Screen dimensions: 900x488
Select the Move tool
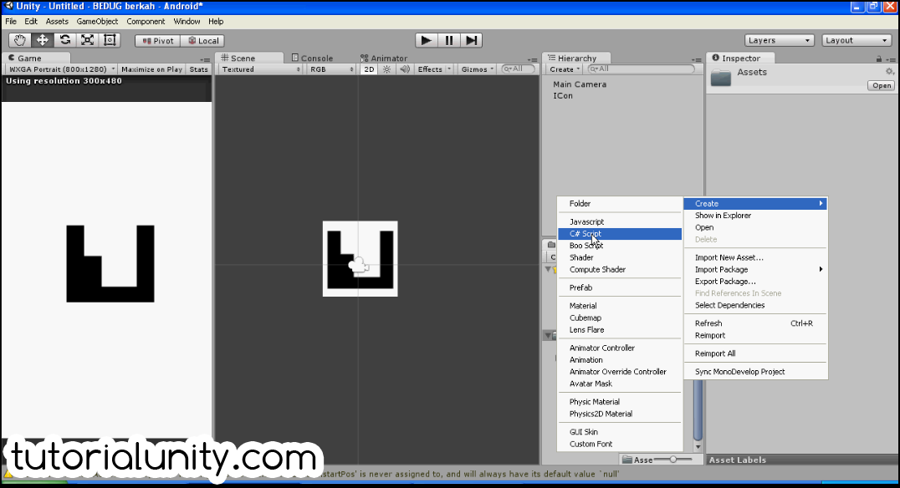[x=43, y=40]
